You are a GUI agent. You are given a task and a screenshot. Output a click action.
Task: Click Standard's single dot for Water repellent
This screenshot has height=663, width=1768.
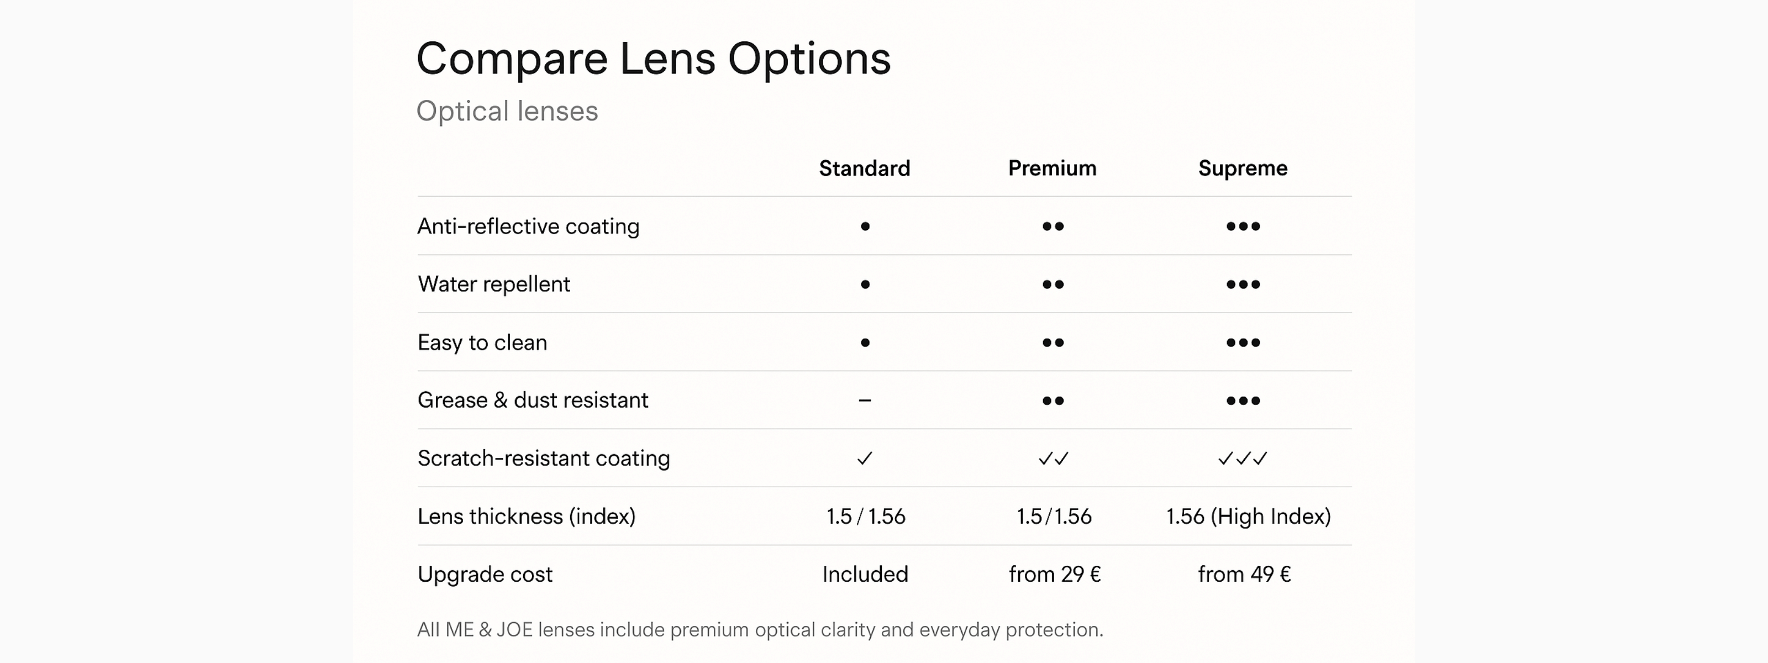865,284
